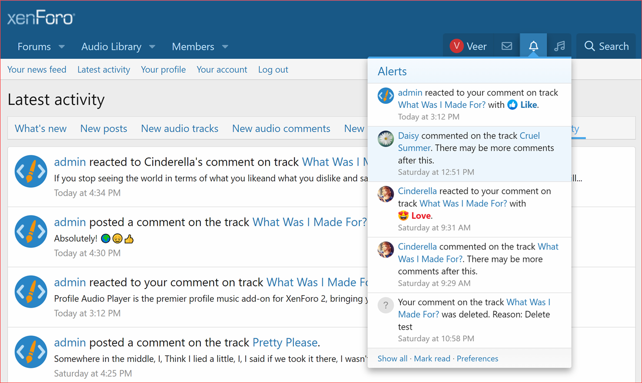This screenshot has height=383, width=642.
Task: Open the conversations envelope icon in navbar
Action: coord(506,46)
